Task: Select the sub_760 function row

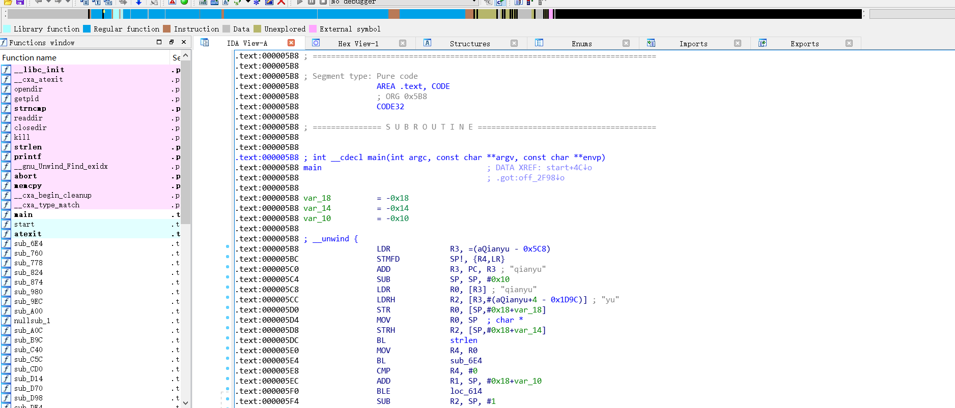Action: point(91,253)
